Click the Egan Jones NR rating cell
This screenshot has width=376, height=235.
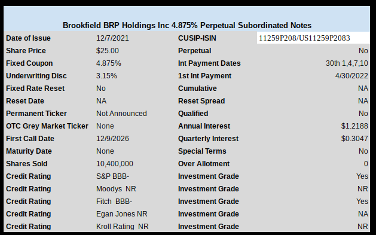pos(122,214)
